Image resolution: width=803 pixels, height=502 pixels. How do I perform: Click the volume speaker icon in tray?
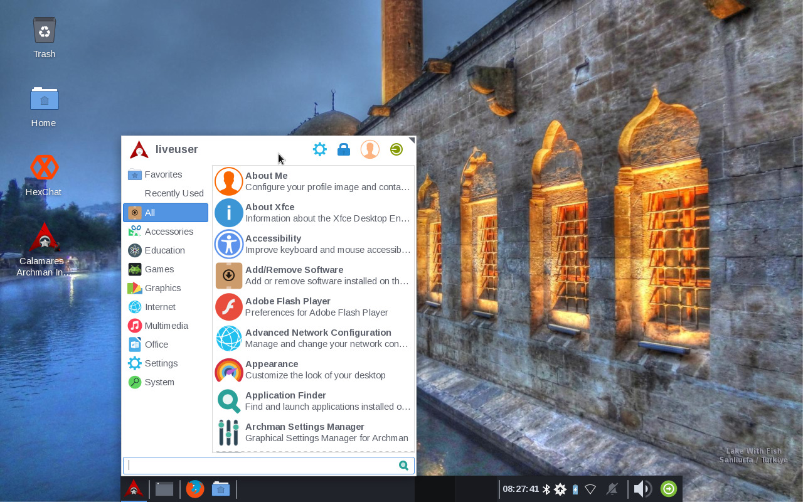642,489
